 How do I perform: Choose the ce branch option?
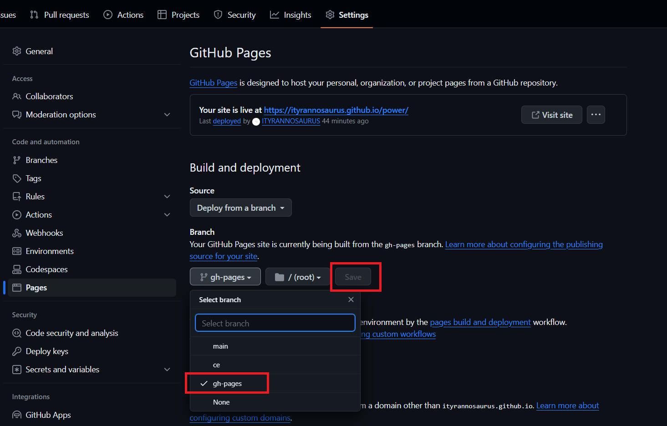(x=275, y=365)
